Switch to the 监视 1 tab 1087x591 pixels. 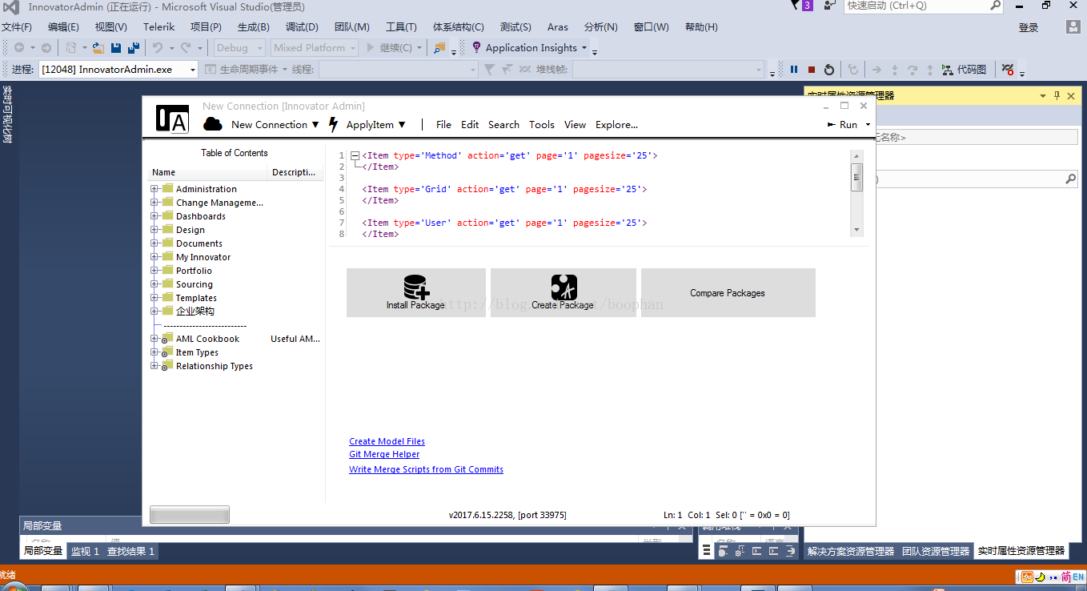[x=85, y=551]
